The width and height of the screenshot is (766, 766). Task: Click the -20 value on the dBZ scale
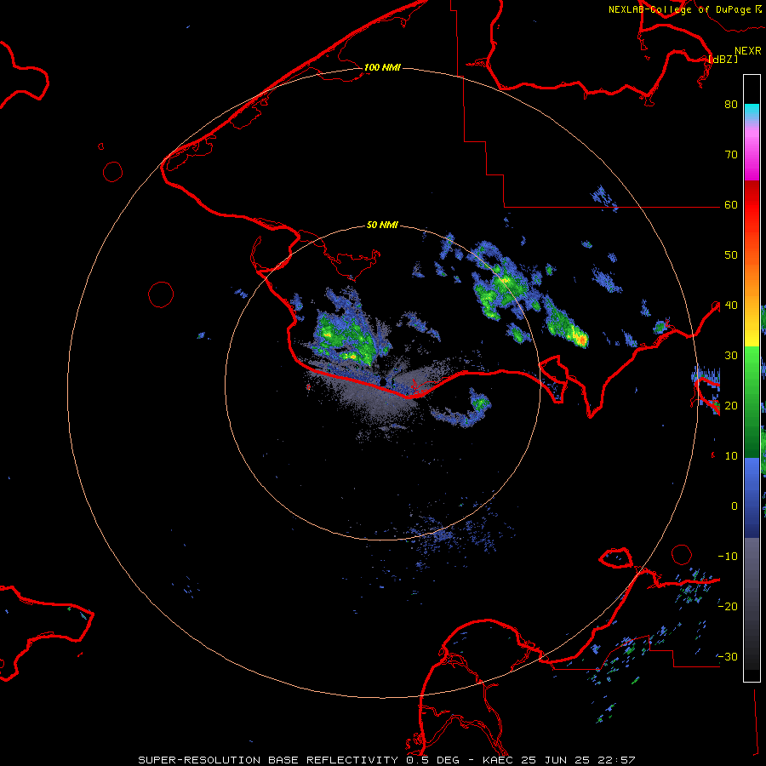728,606
